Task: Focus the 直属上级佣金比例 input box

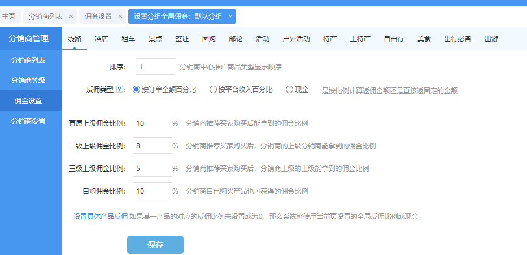Action: (152, 123)
